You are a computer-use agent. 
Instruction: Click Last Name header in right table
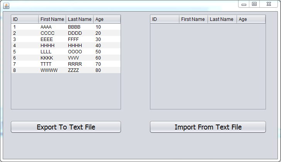(x=222, y=19)
